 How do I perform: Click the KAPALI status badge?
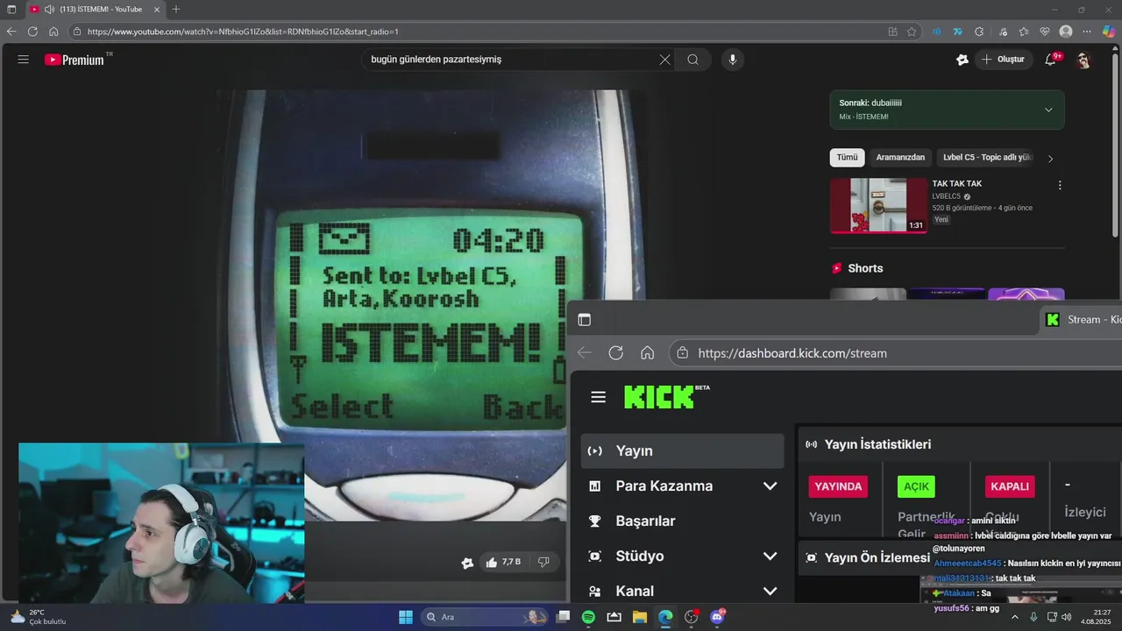pyautogui.click(x=1010, y=486)
